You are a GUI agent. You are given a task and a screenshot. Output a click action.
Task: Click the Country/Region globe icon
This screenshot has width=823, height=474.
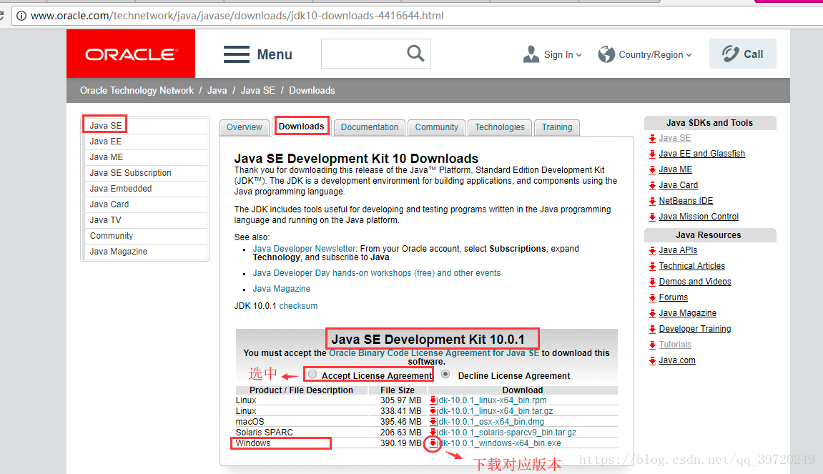click(606, 54)
